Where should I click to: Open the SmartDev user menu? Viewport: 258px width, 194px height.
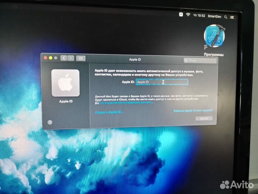point(214,16)
